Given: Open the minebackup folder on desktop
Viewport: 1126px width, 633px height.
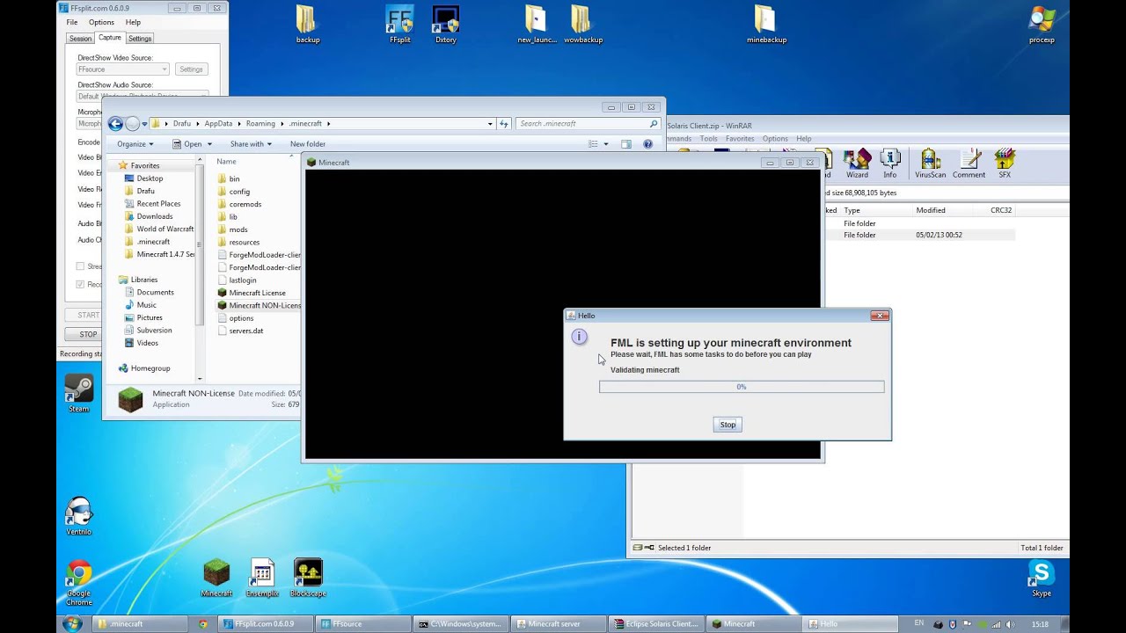Looking at the screenshot, I should (x=766, y=25).
